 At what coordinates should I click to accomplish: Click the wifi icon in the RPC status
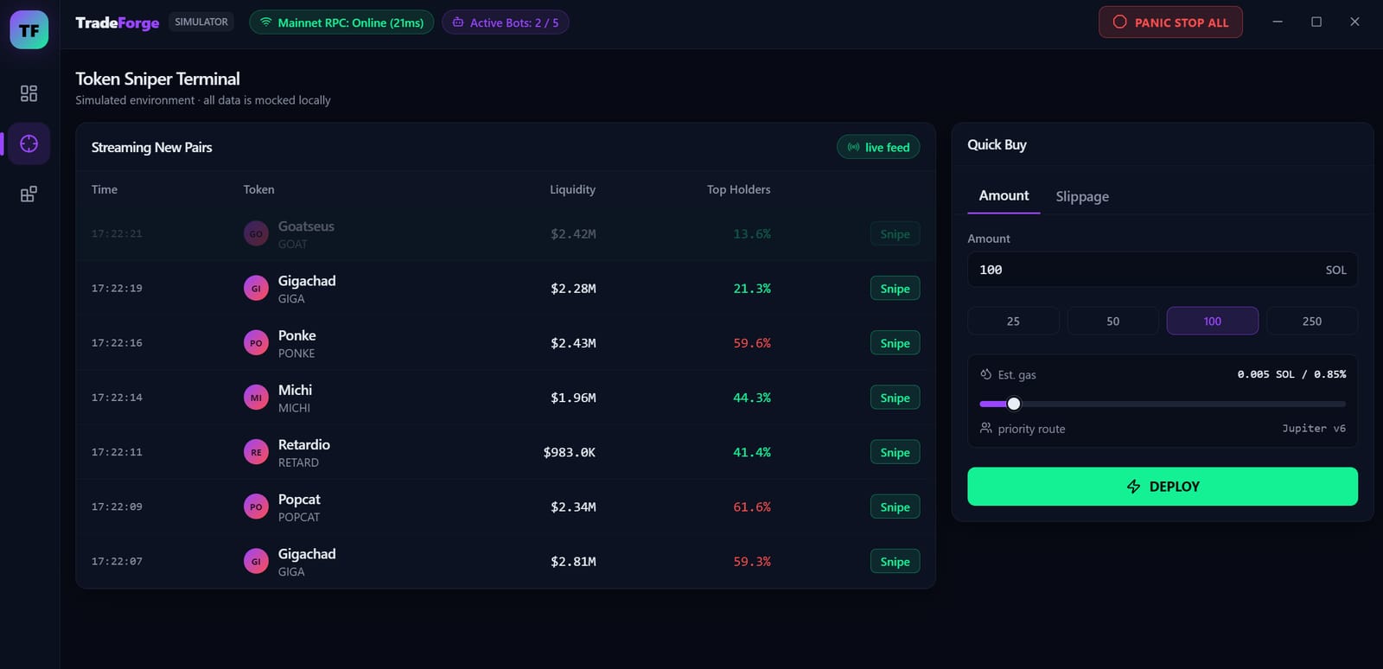266,22
